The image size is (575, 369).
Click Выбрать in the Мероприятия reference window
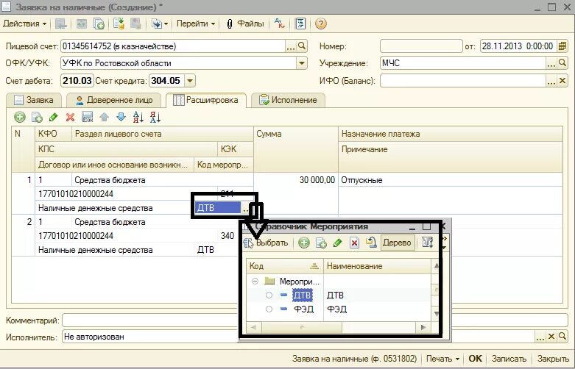pos(267,243)
